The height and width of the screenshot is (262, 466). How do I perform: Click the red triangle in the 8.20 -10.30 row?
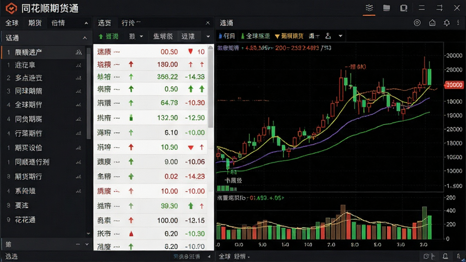tap(131, 234)
